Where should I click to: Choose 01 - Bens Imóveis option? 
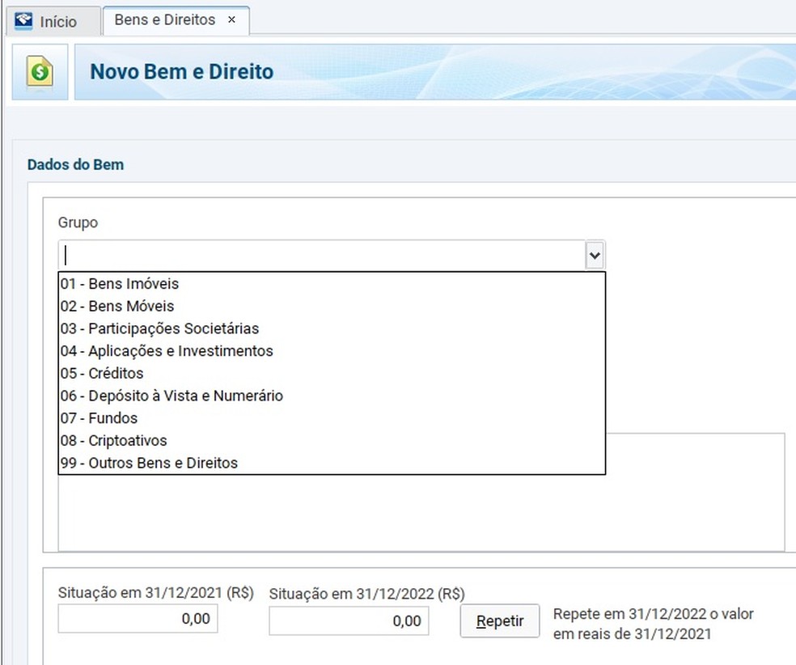[x=120, y=284]
